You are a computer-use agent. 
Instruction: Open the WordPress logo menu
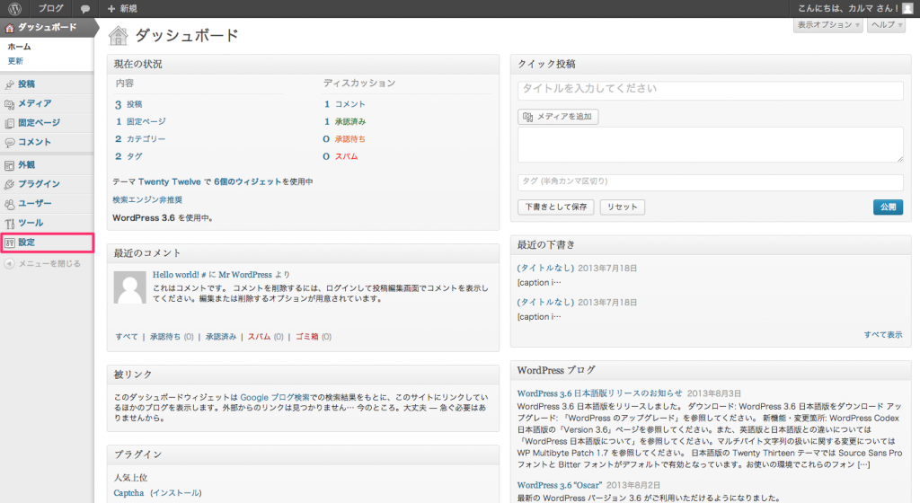click(x=14, y=9)
